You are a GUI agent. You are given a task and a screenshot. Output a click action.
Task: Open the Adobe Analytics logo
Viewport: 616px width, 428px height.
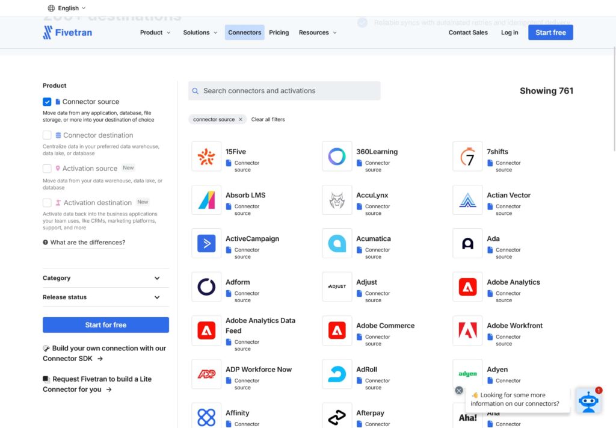467,287
